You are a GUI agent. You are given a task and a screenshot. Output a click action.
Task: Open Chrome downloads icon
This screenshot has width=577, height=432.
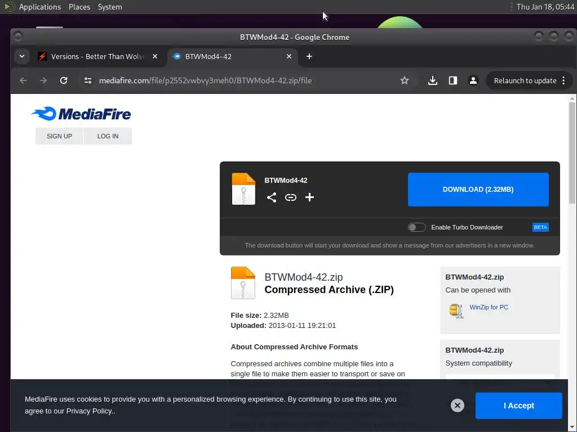coord(433,80)
